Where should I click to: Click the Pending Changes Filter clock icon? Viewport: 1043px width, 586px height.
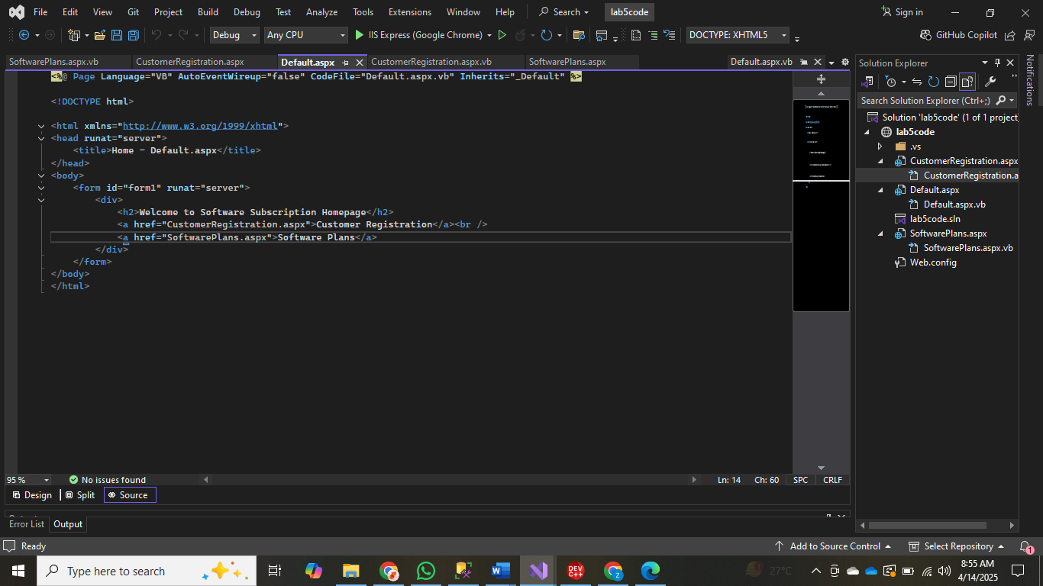(890, 82)
